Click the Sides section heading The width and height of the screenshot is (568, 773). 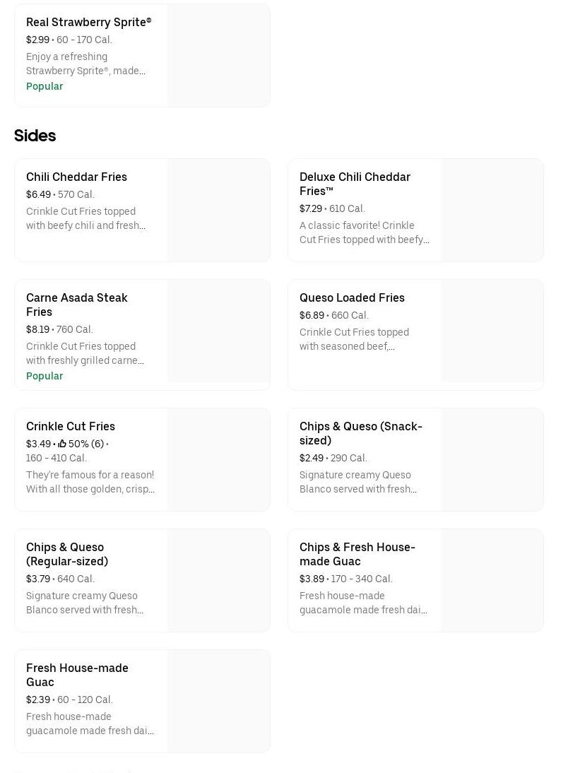pyautogui.click(x=35, y=136)
